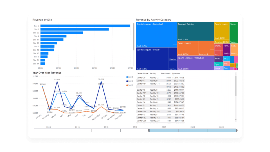Select the 2017 timeline segment
The height and width of the screenshot is (152, 270).
pos(134,130)
